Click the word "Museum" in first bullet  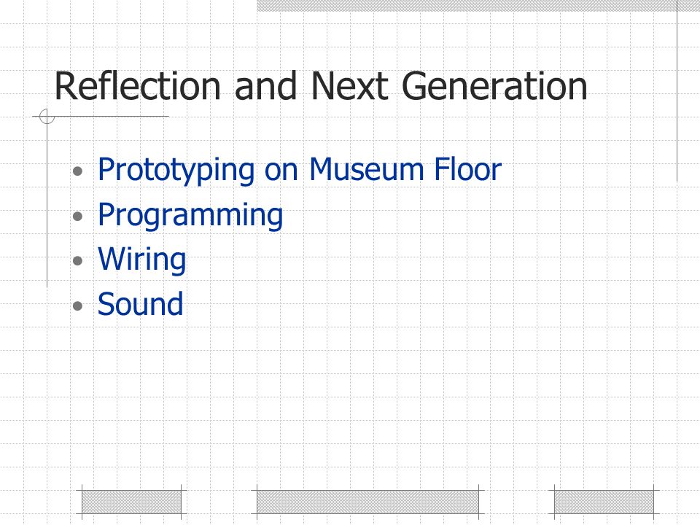(366, 170)
